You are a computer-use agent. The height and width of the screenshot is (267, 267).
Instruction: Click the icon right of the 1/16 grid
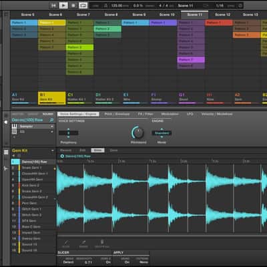[x=240, y=5]
